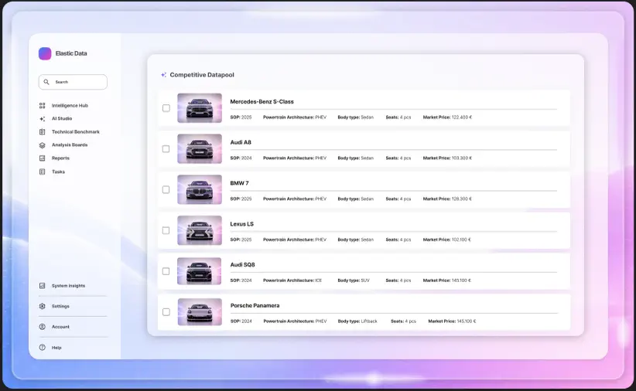The height and width of the screenshot is (391, 636).
Task: Click the Settings gear icon
Action: tap(43, 306)
